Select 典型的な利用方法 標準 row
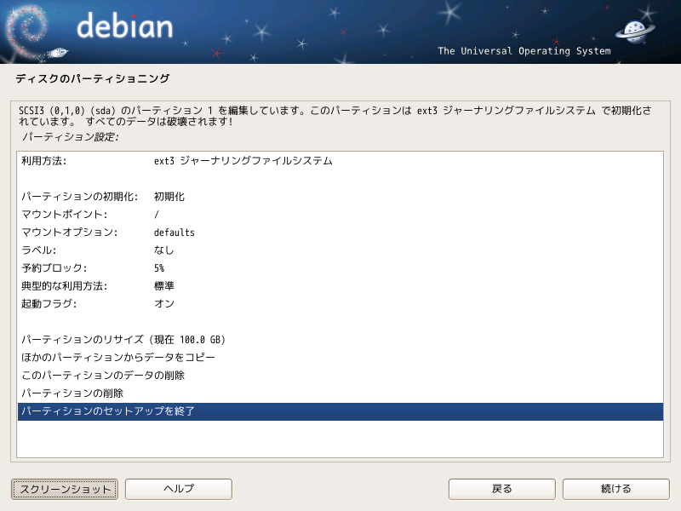 click(x=340, y=285)
